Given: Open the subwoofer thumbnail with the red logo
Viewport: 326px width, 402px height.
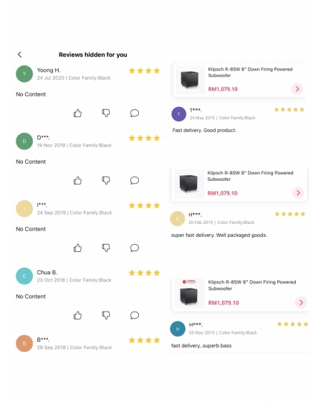Looking at the screenshot, I should pos(189,294).
